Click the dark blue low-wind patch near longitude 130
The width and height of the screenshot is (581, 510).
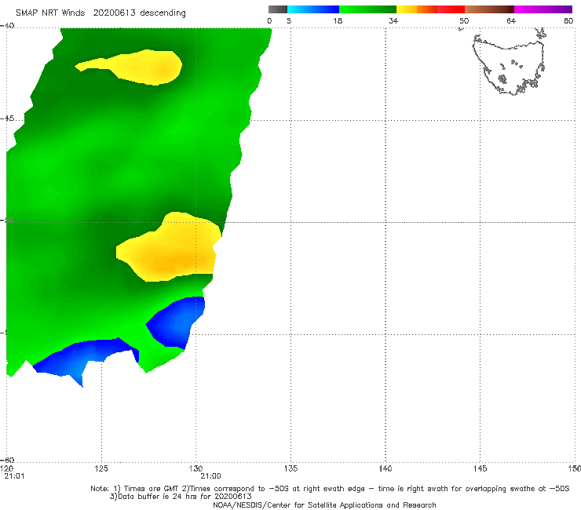pyautogui.click(x=175, y=323)
